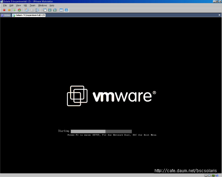
Task: Select the Solaris 9 (experimental) (2) tab
Action: [x=29, y=15]
